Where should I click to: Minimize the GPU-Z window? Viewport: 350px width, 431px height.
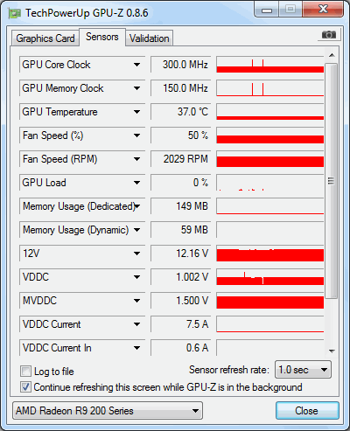pyautogui.click(x=267, y=10)
